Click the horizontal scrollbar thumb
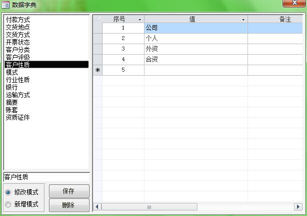Viewport: 307px width, 216px height. (x=149, y=207)
